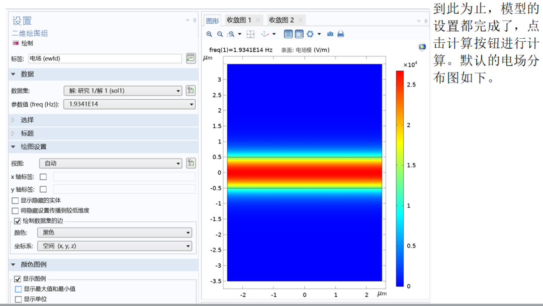This screenshot has width=543, height=306.
Task: Click the red field band in the plot
Action: pos(304,173)
